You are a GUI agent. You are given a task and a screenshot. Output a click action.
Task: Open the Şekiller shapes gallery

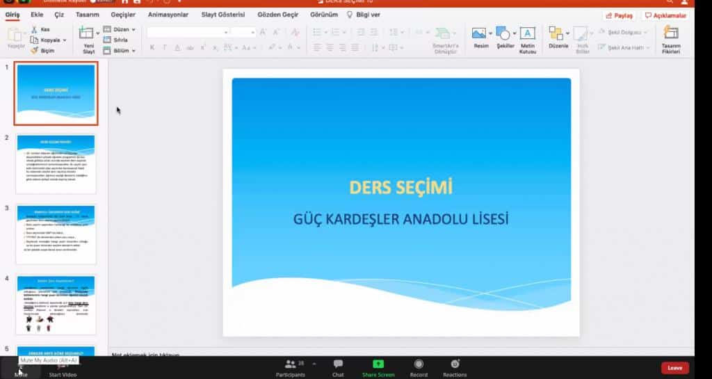point(503,33)
